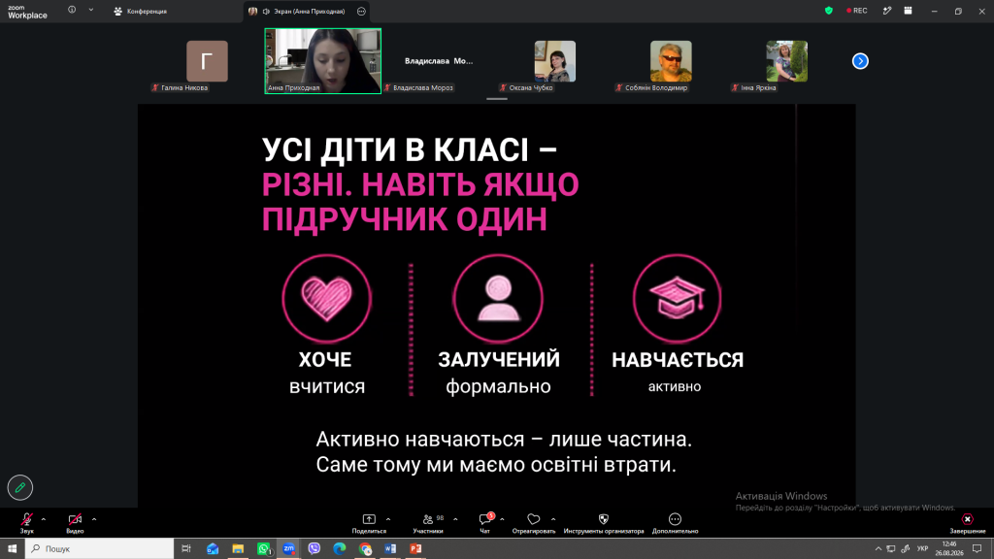The image size is (994, 559).
Task: Switch to the Конференция tab
Action: coord(141,12)
